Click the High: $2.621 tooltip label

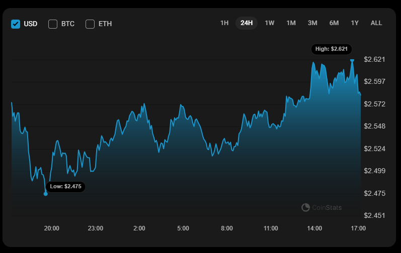point(331,49)
